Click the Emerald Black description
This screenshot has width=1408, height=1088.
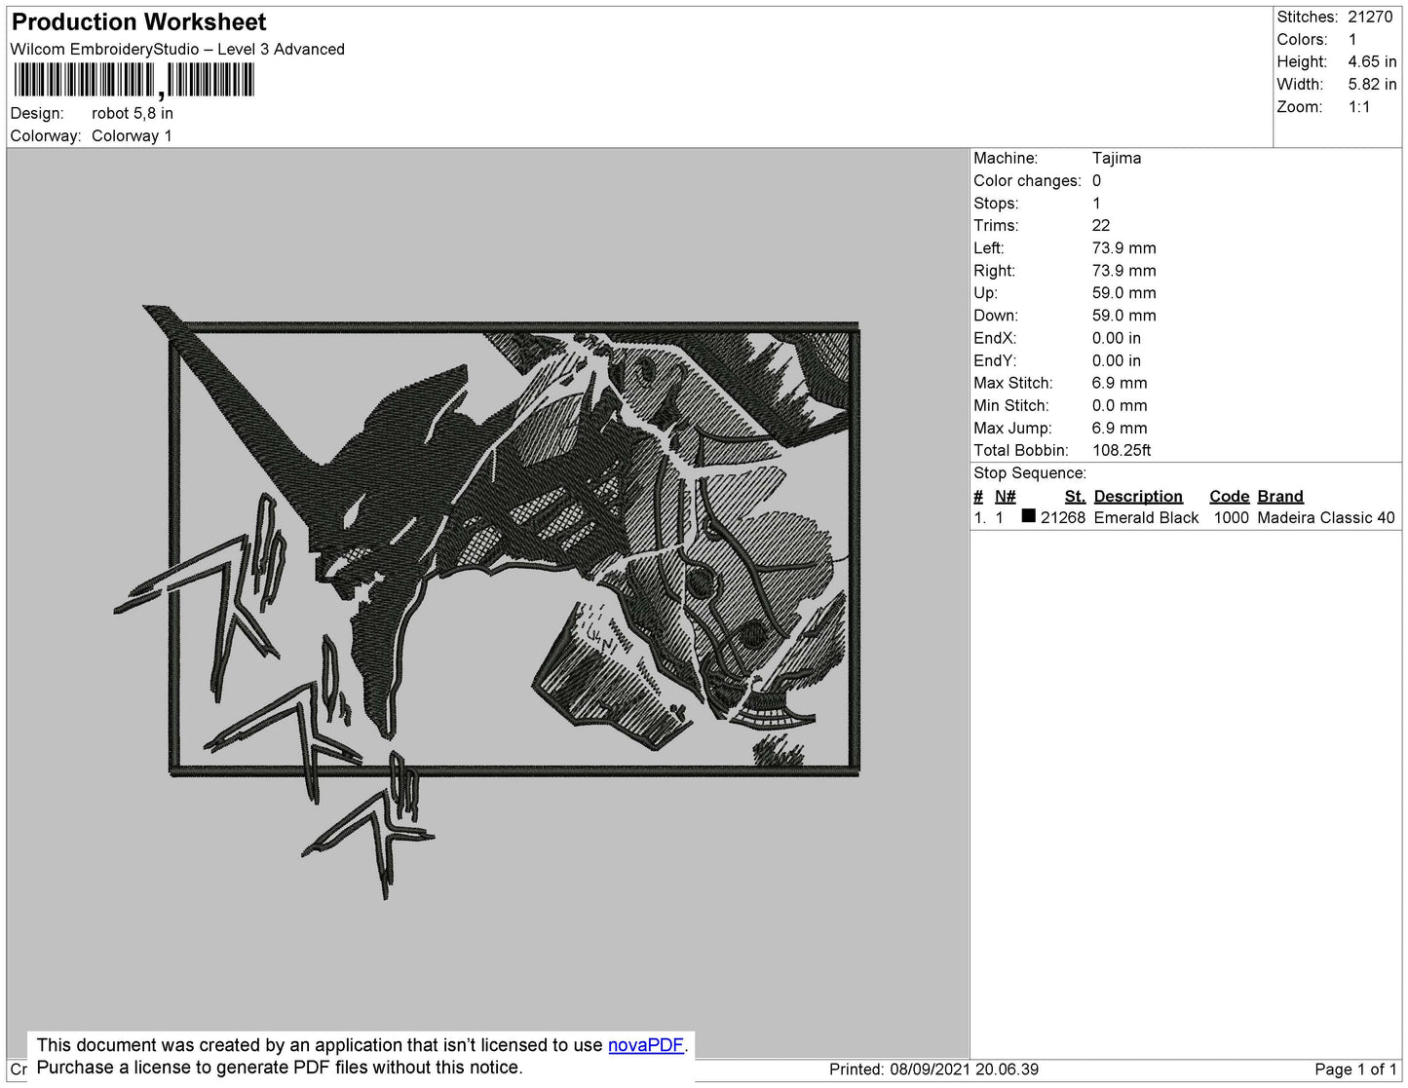click(1146, 517)
